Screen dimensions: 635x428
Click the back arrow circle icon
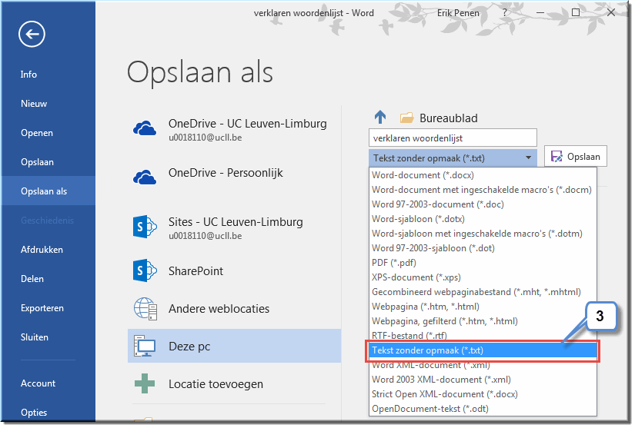pos(32,34)
